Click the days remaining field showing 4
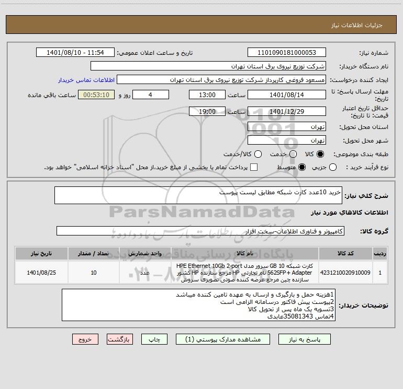Screen dimensions: 403x389 tap(151, 95)
